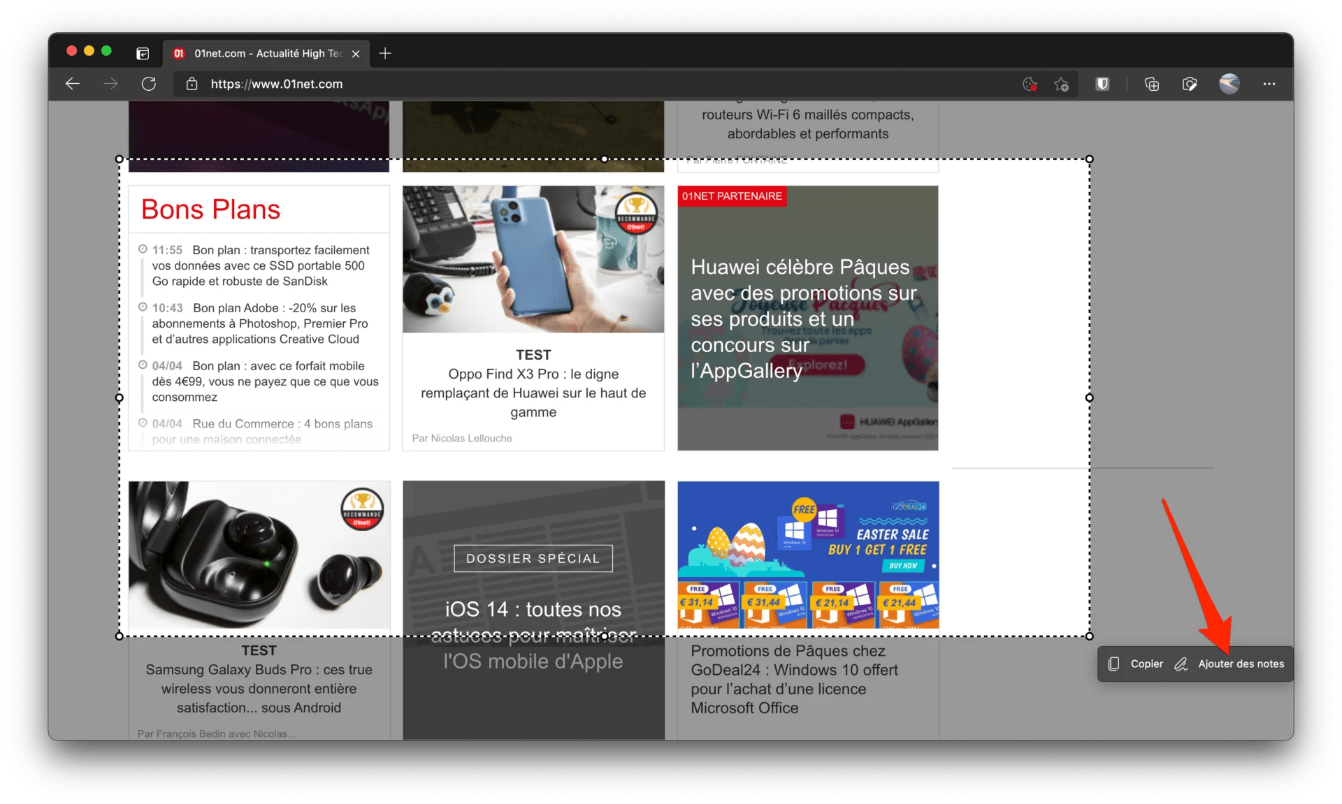Navigate back with the back arrow
The width and height of the screenshot is (1342, 804).
(72, 84)
